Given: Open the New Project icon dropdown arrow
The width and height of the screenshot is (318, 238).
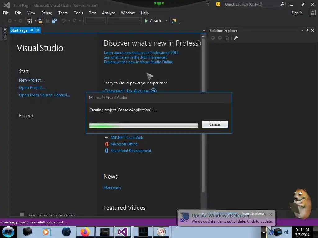Looking at the screenshot, I should (35, 21).
